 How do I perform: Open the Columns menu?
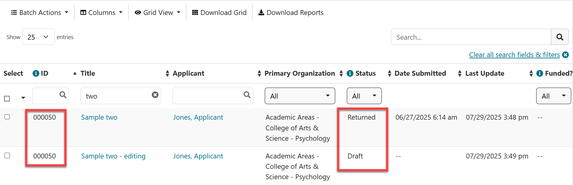101,13
